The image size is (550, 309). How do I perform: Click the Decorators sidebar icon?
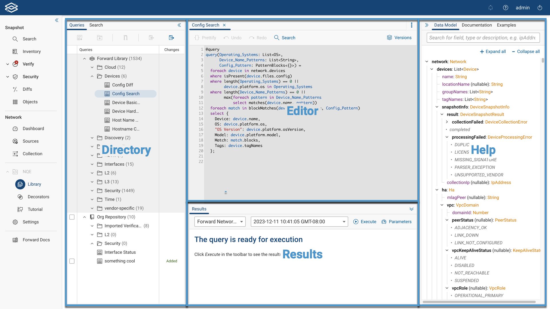tap(20, 197)
